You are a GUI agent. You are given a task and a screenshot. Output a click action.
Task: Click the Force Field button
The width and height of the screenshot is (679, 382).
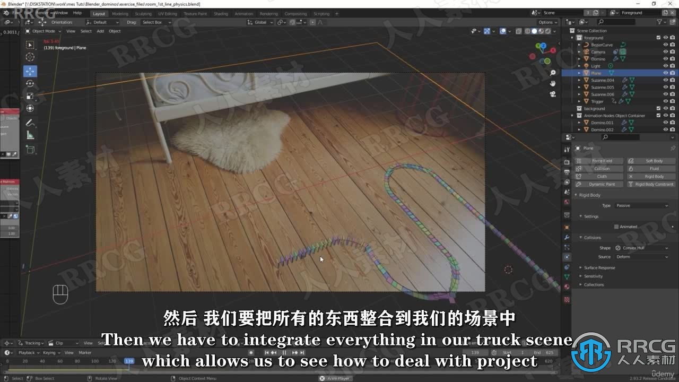598,161
